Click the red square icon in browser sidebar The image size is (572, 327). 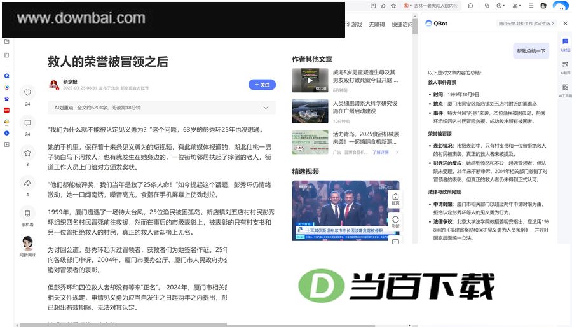(6, 110)
